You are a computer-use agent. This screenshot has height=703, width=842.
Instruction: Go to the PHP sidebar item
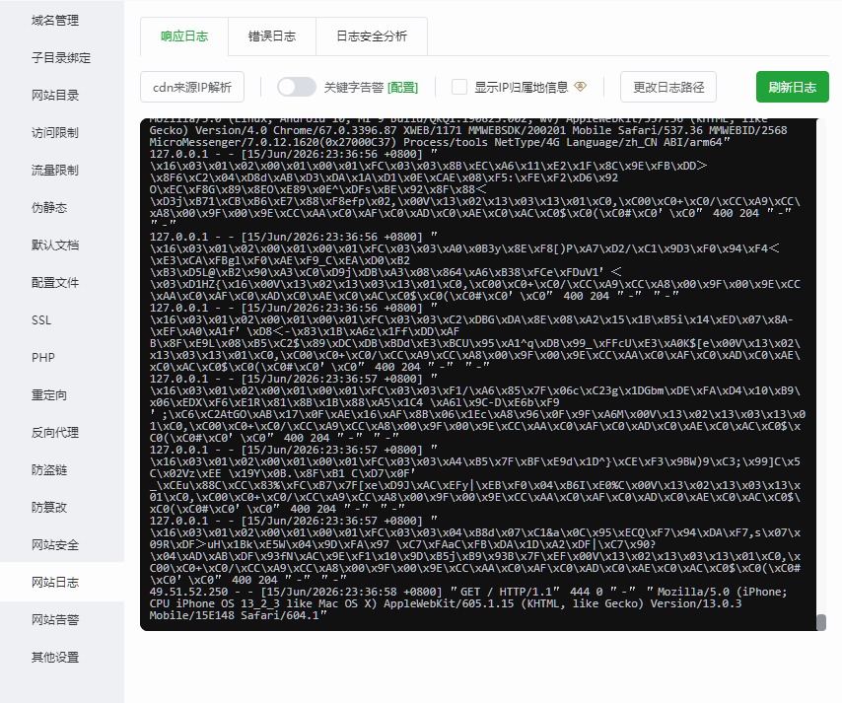pyautogui.click(x=43, y=358)
